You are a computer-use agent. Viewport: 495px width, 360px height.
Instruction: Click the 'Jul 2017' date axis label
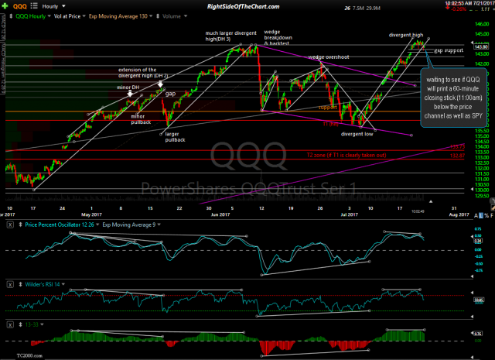tap(349, 214)
